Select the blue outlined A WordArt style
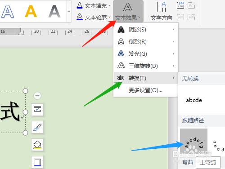225x169 pixels. click(x=8, y=11)
